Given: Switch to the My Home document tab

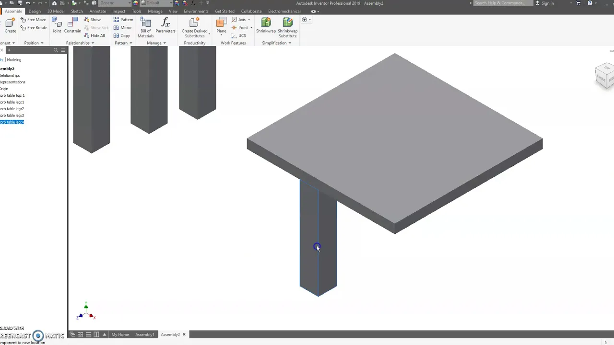Looking at the screenshot, I should coord(120,334).
